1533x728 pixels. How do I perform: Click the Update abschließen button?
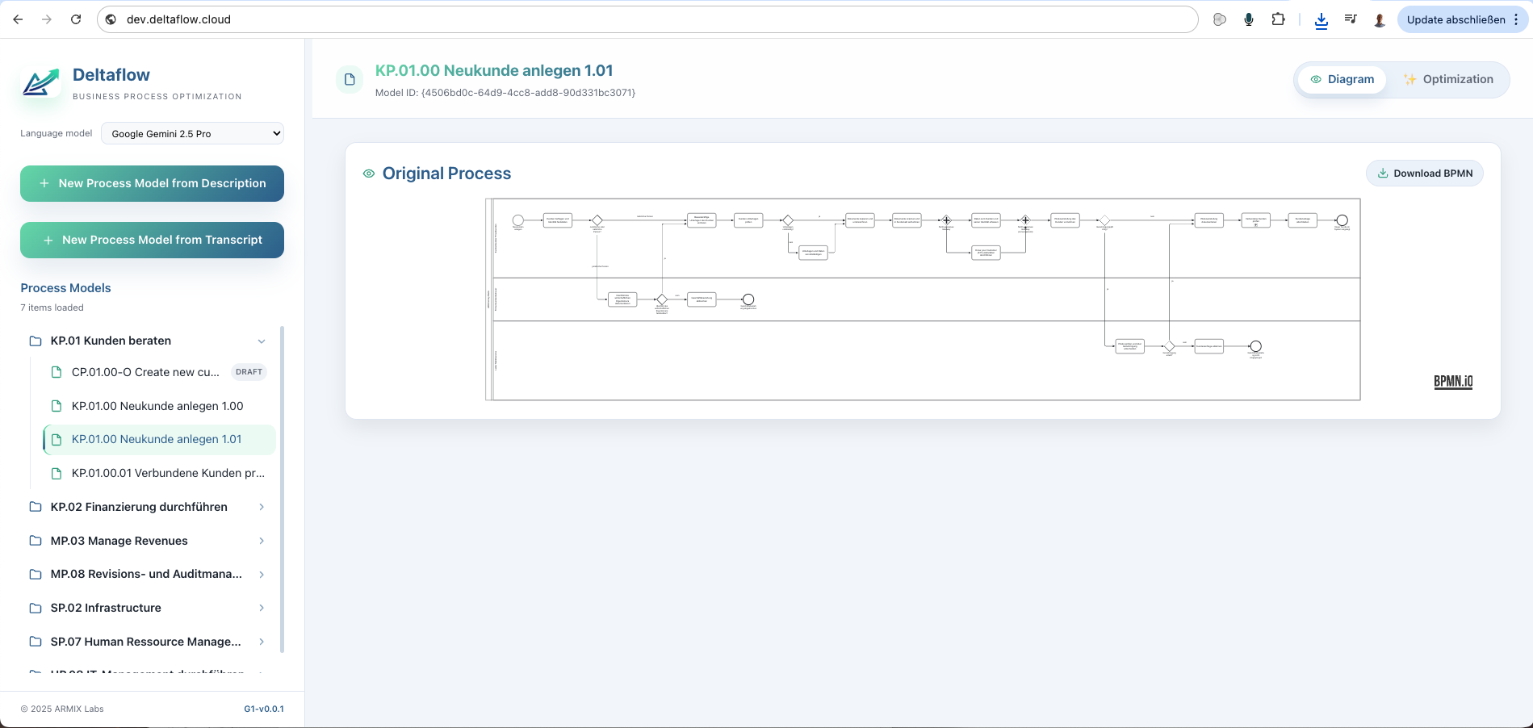point(1457,19)
